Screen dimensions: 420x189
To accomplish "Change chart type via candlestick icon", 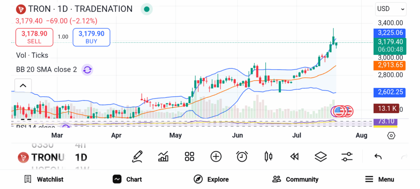I will (268, 157).
